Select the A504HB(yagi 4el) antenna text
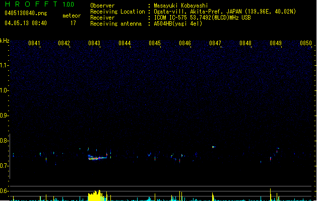This screenshot has width=317, height=201. click(x=178, y=24)
